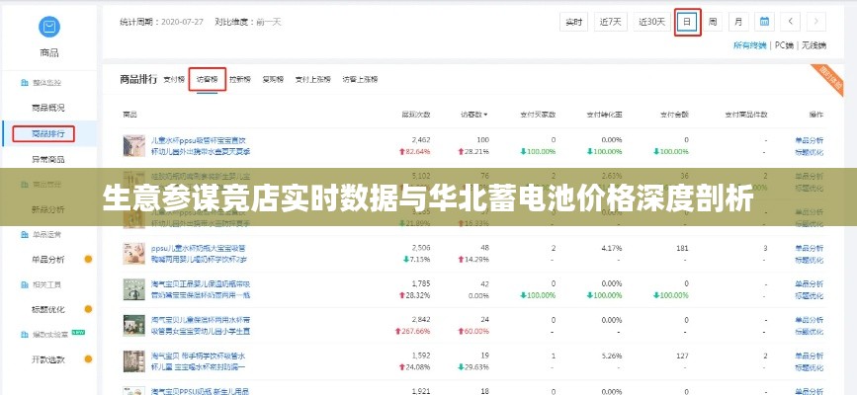Click the 统计周期 2020-07-27 date text
This screenshot has width=857, height=395.
point(161,22)
